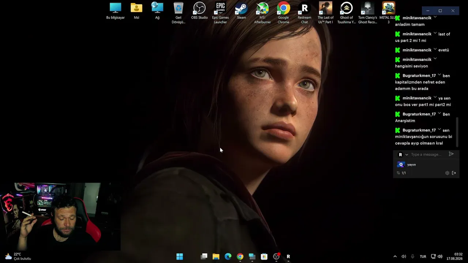Switch the TUR input language indicator
The image size is (468, 263).
point(423,256)
